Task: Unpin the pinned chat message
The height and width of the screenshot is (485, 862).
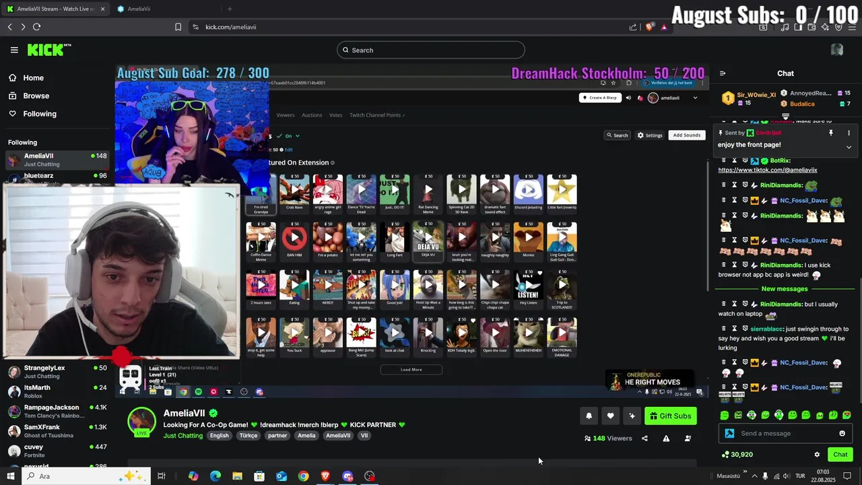Action: pyautogui.click(x=831, y=133)
